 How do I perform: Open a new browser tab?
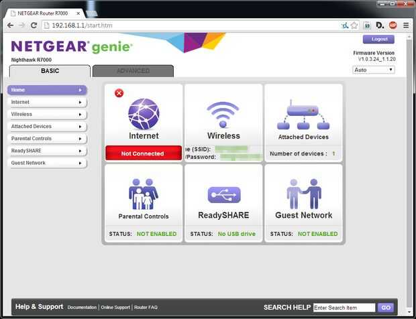[x=91, y=13]
